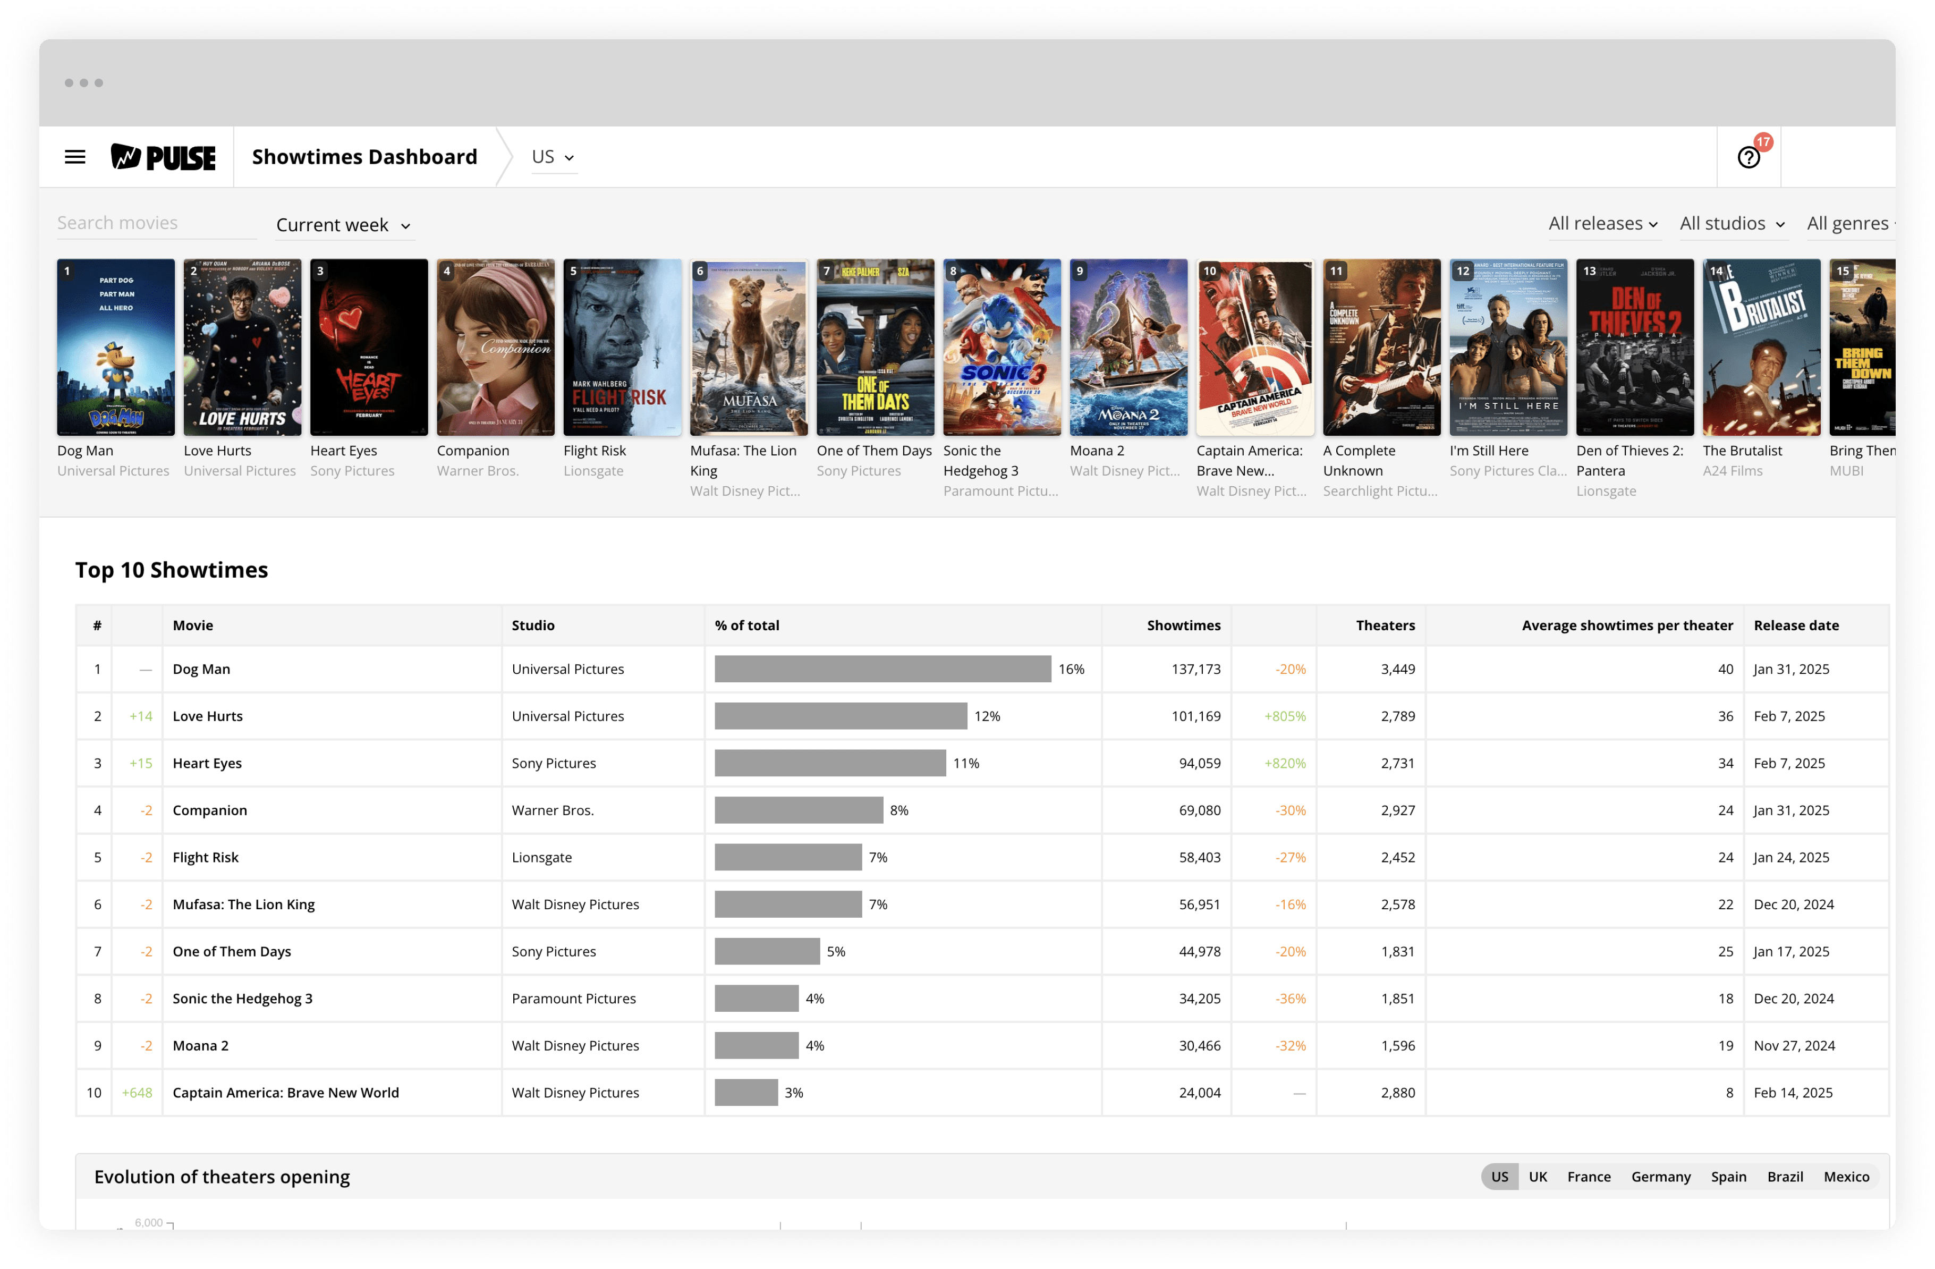Click the Pulse logo
Viewport: 1935px width, 1269px height.
pos(163,156)
